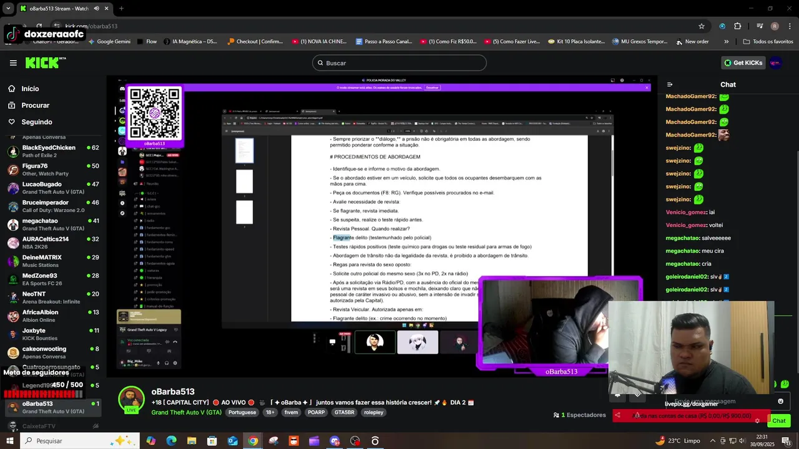Open megachatao channel in sidebar

tap(52, 224)
